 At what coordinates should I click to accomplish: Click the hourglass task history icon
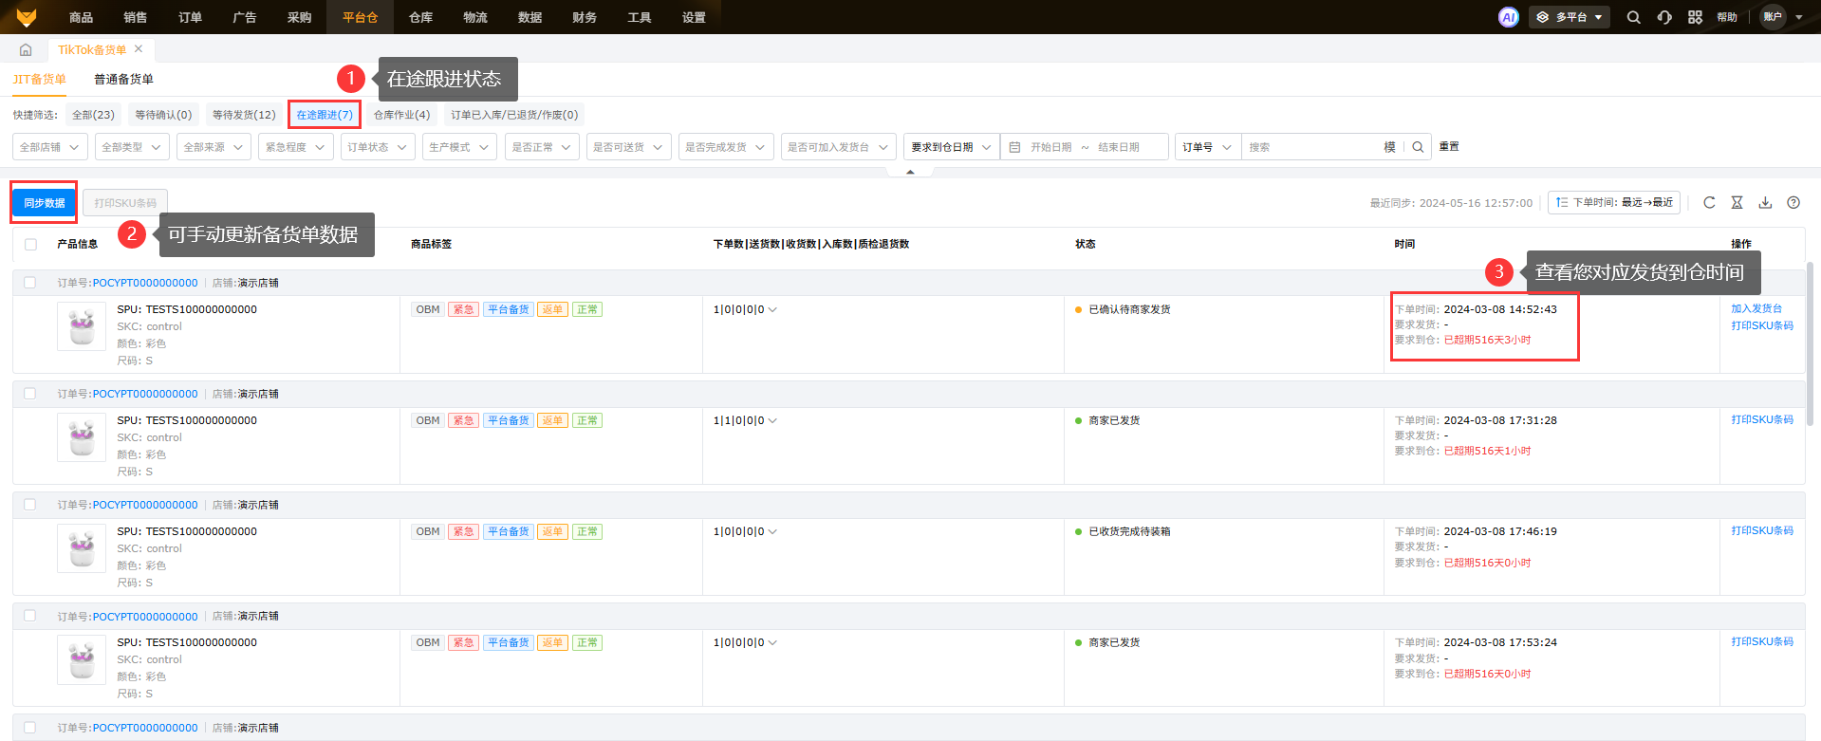1737,202
